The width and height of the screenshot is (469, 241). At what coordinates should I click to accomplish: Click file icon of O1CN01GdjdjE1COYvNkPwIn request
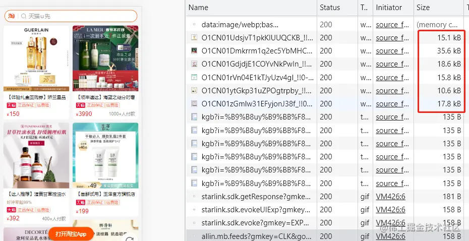(x=195, y=64)
